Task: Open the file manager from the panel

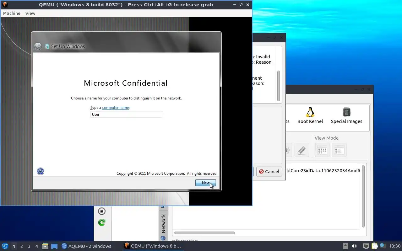Action: (x=45, y=246)
